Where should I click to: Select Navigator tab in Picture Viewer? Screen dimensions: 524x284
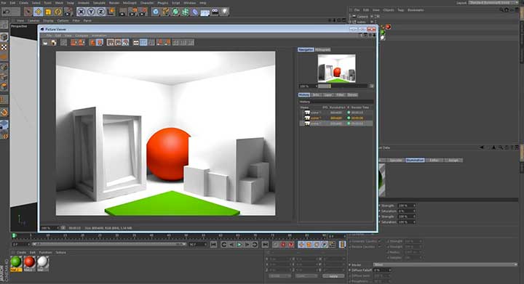pos(306,49)
